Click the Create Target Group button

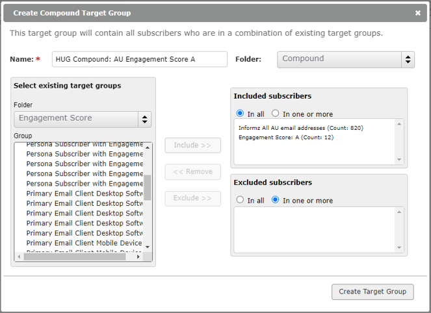pos(372,292)
